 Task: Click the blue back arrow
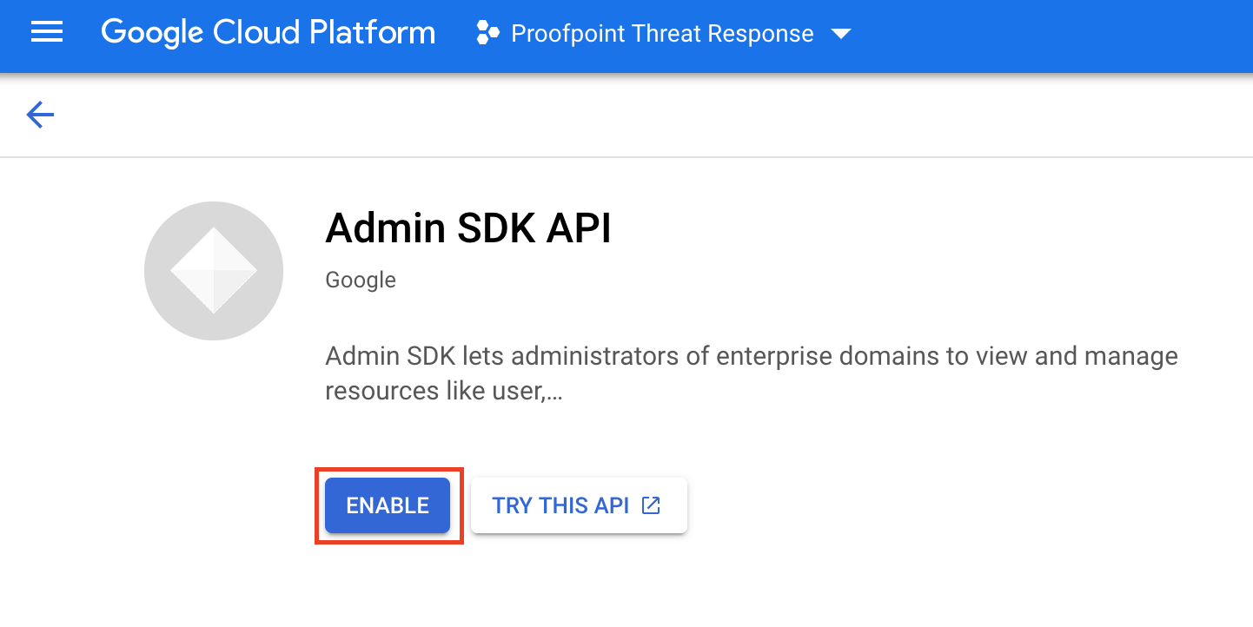click(40, 115)
